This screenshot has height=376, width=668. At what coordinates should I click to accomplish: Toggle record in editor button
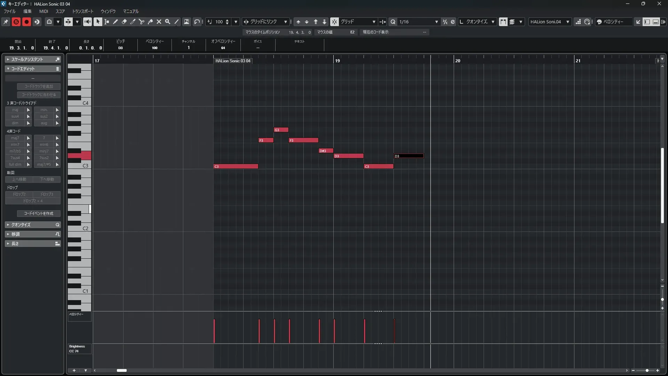coord(26,22)
